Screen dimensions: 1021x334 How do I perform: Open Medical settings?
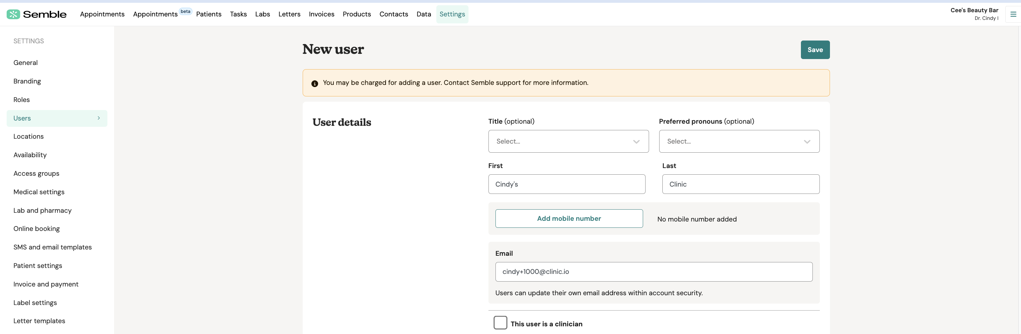(39, 192)
